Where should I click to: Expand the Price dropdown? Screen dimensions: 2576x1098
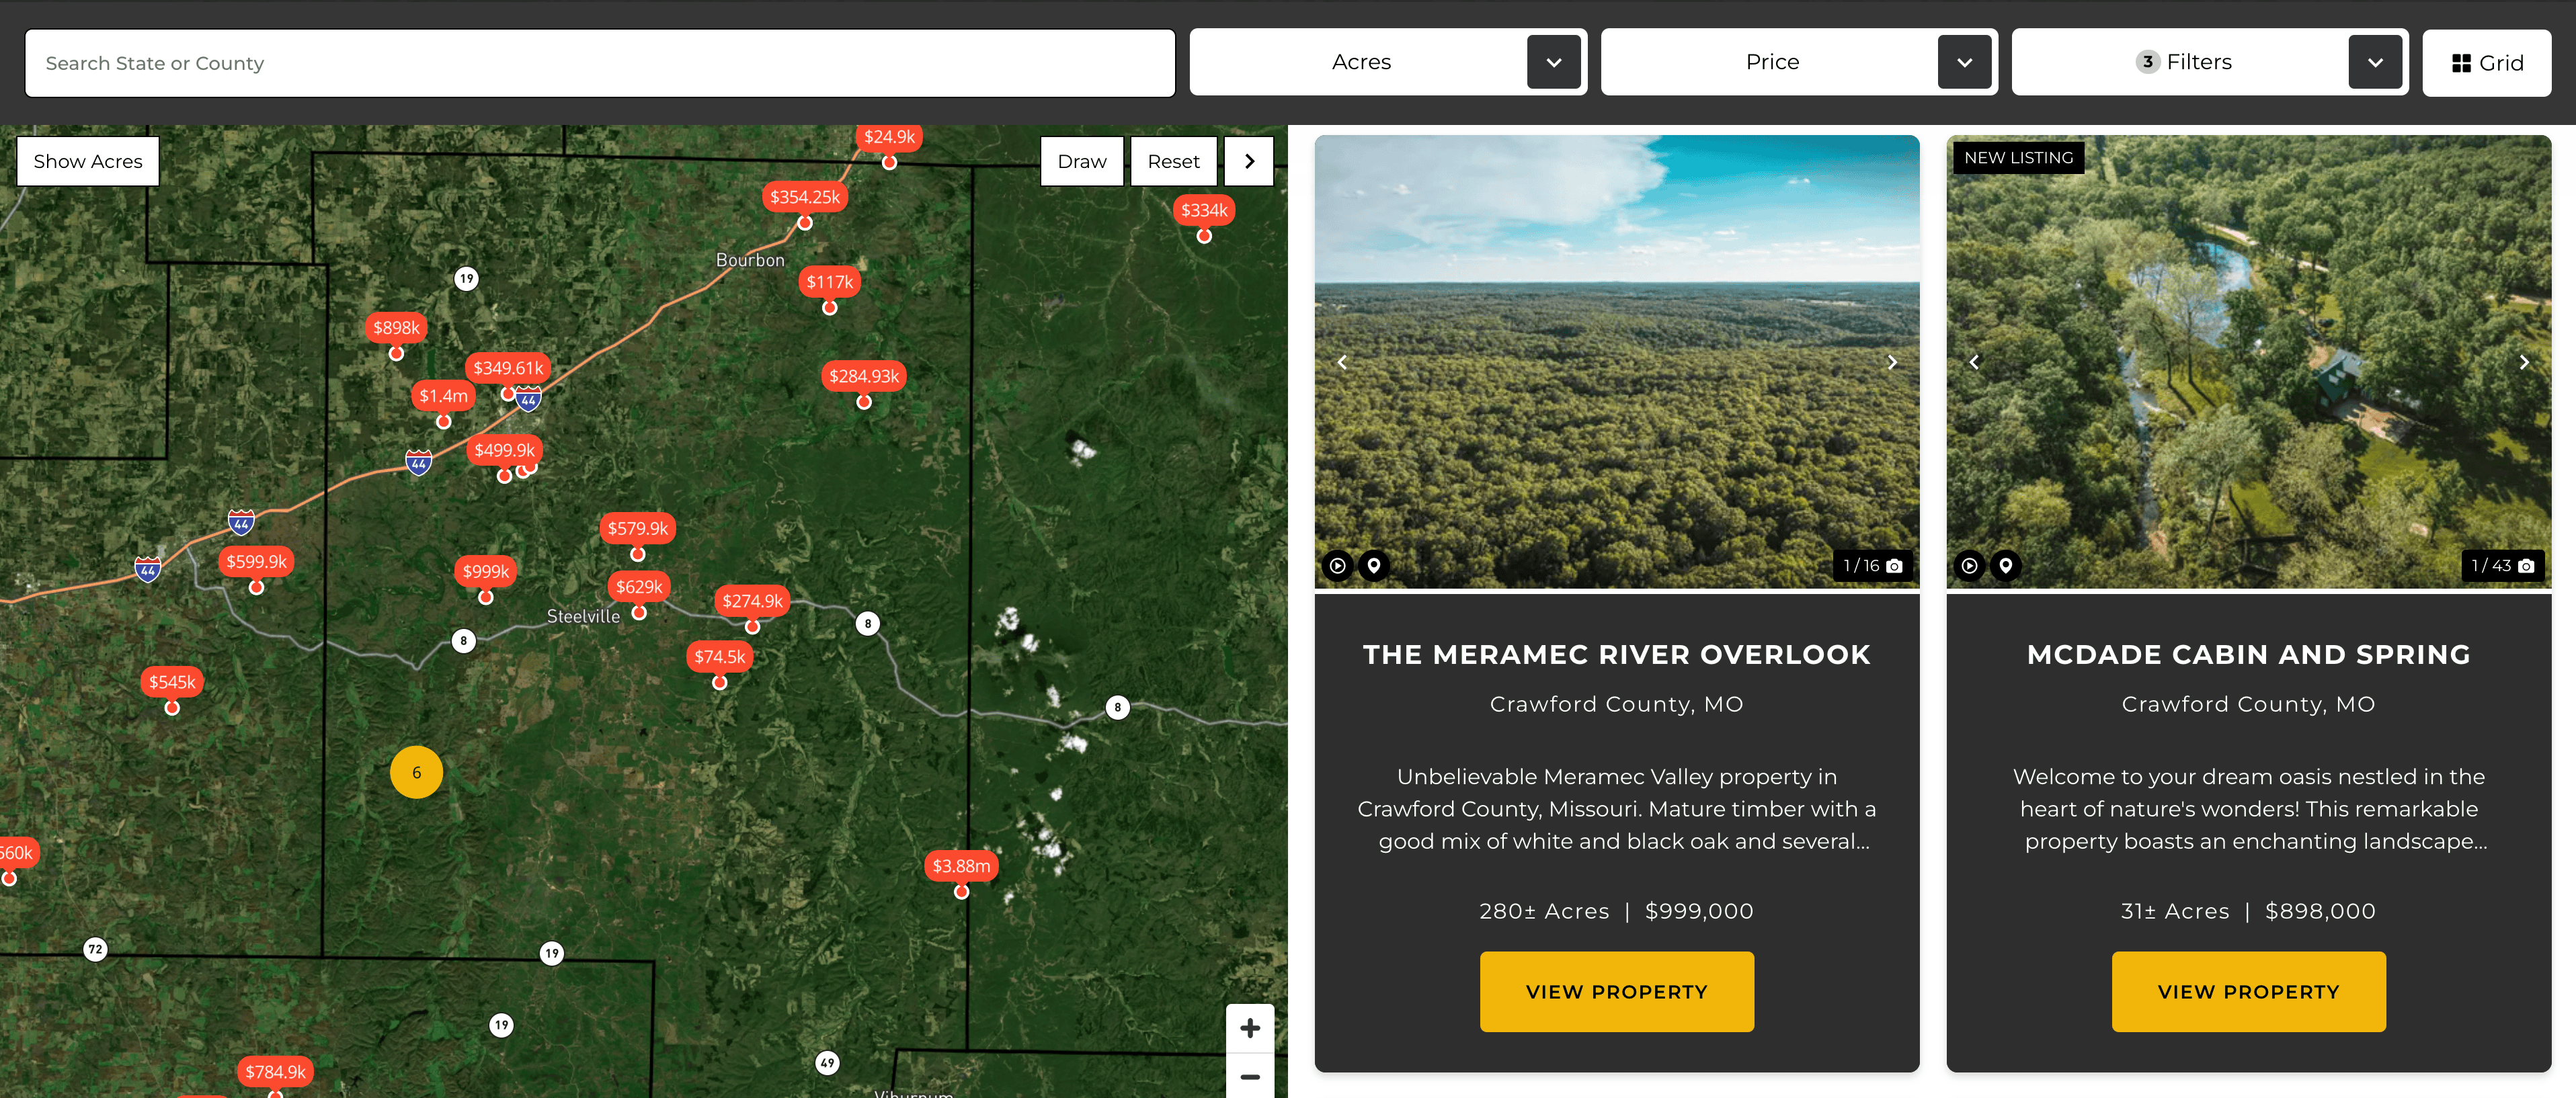coord(1964,62)
